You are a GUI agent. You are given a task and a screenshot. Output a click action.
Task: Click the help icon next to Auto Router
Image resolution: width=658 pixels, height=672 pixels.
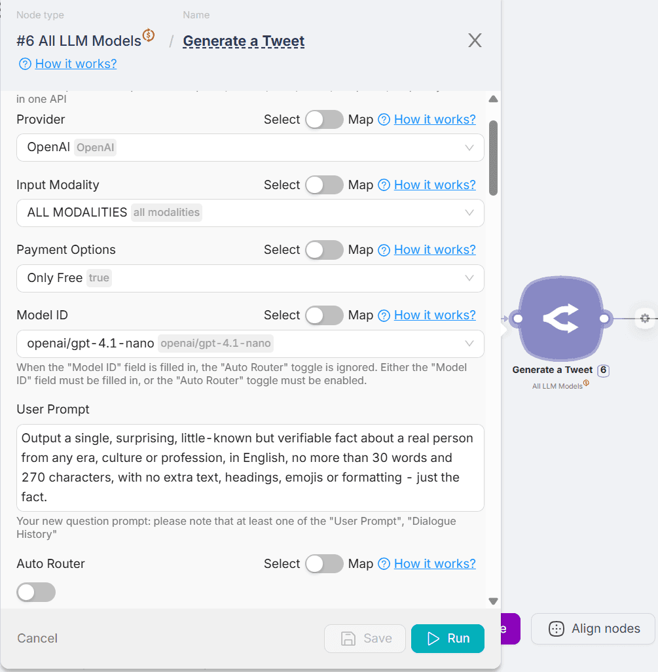pyautogui.click(x=384, y=563)
